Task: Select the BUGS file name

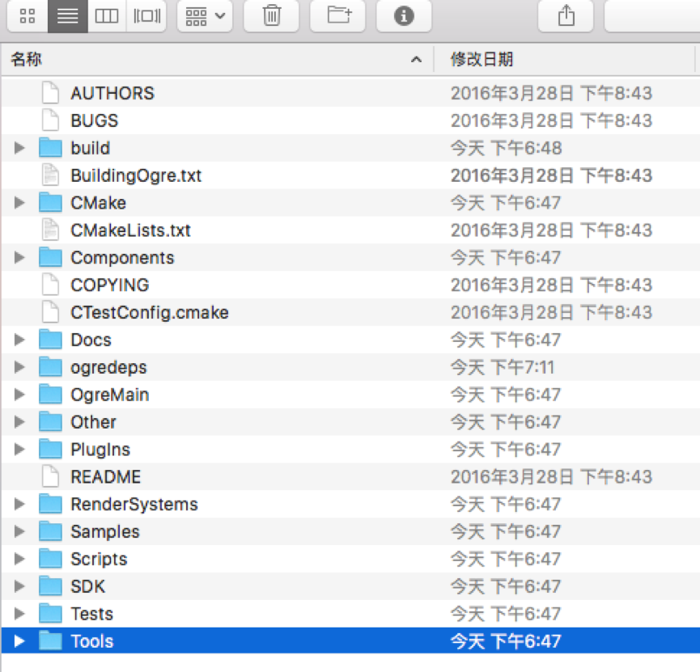Action: (95, 120)
